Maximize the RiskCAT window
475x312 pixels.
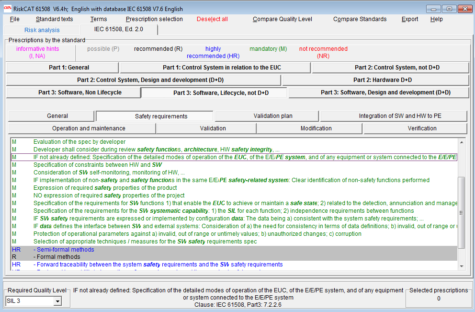(x=449, y=9)
